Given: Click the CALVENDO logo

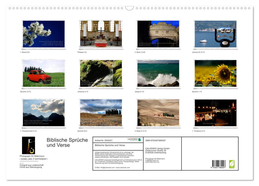Looking at the screenshot, I should pyautogui.click(x=133, y=139).
